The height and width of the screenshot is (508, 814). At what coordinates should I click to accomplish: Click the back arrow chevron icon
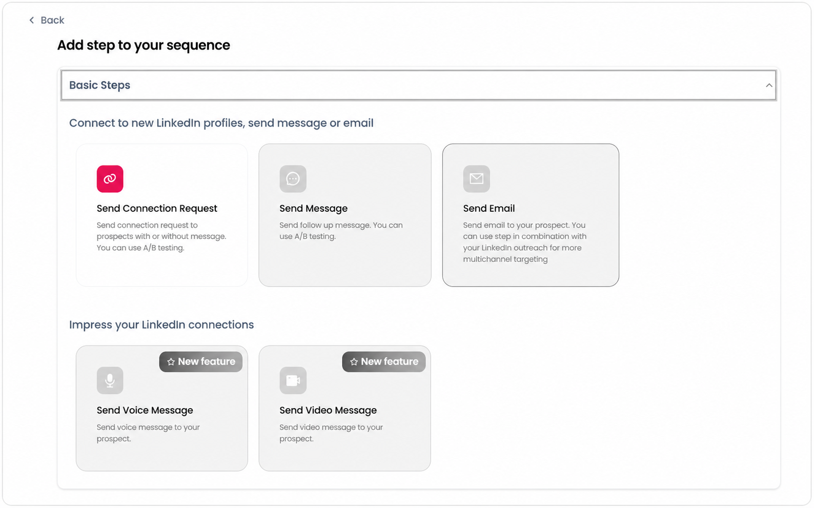[32, 20]
